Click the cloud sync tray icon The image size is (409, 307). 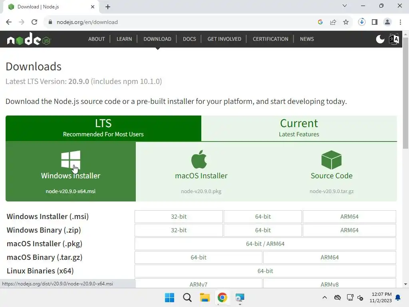[338, 297]
